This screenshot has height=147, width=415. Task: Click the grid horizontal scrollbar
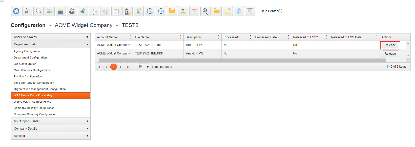(x=242, y=60)
